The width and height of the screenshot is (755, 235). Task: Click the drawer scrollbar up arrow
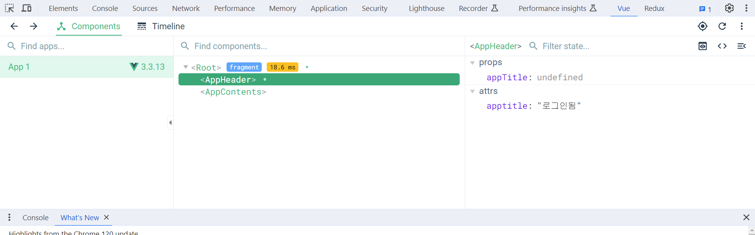[x=751, y=231]
